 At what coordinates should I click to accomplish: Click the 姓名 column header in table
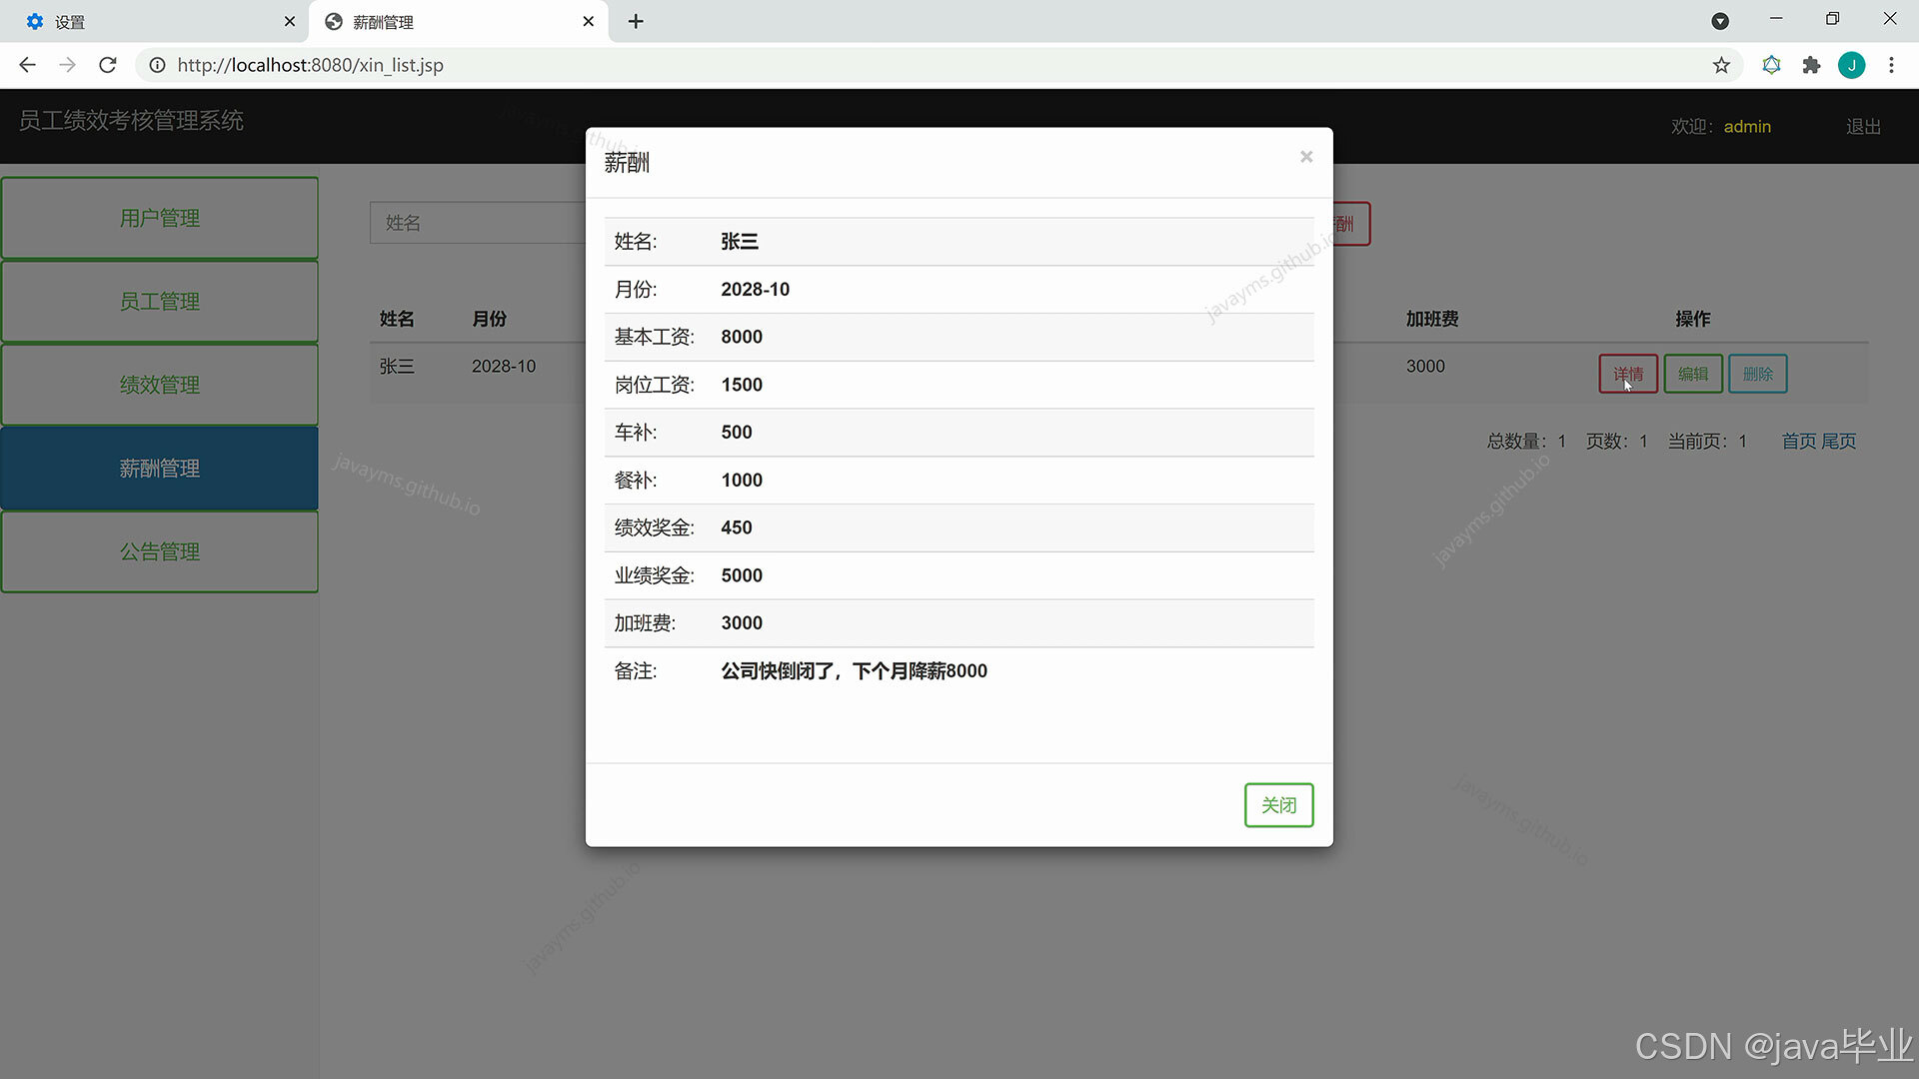[397, 319]
